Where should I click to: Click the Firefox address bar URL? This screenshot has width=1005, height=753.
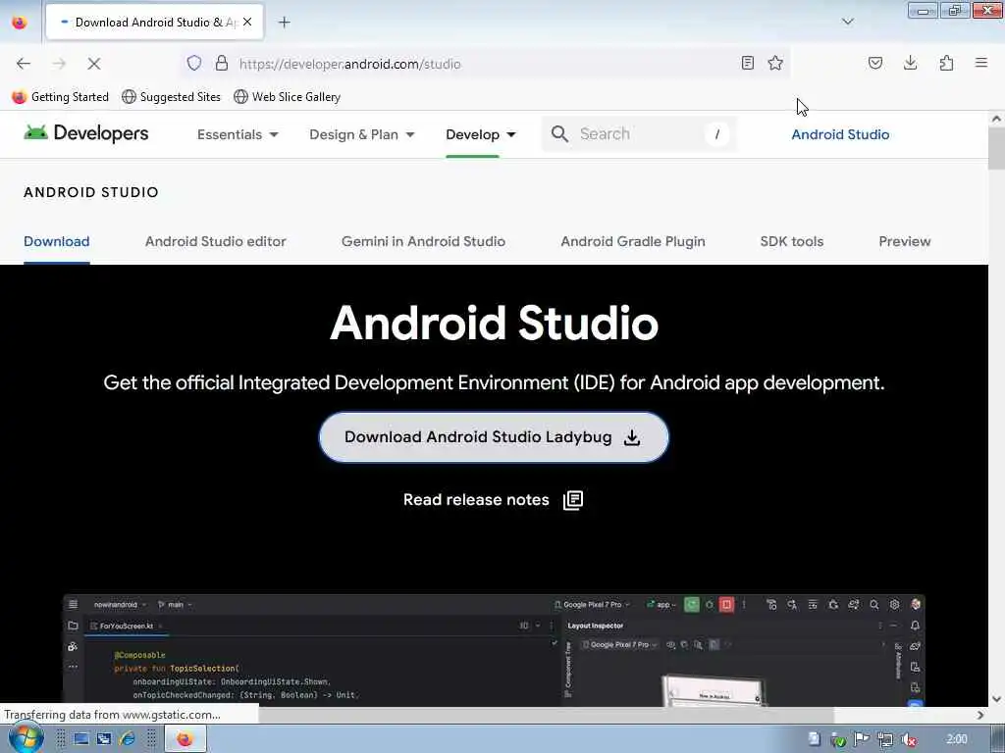(350, 64)
